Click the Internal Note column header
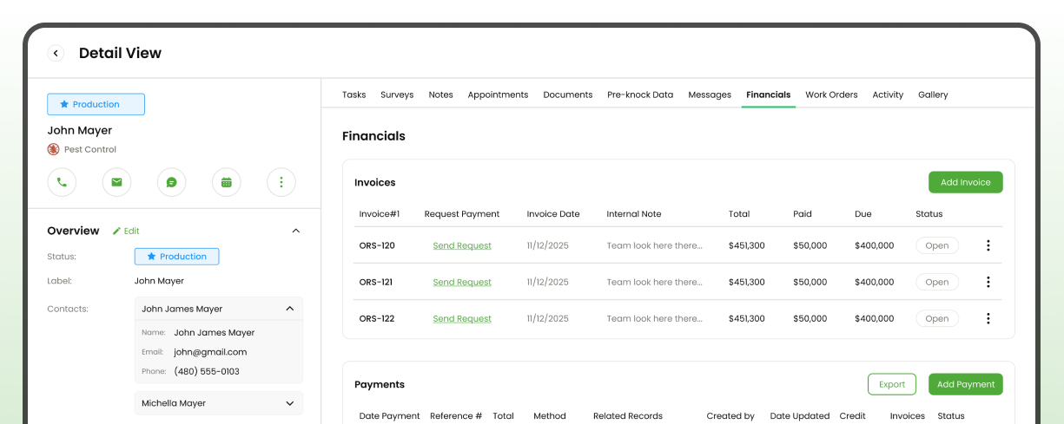Viewport: 1064px width, 424px height. 634,213
